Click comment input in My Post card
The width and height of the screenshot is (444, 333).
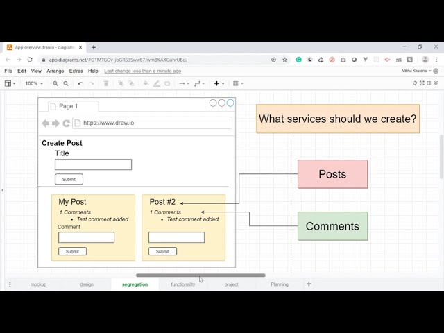[x=86, y=237]
